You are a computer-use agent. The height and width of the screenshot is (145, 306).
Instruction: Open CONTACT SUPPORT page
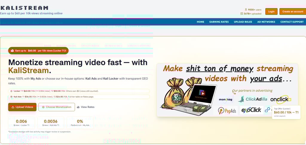pyautogui.click(x=292, y=22)
